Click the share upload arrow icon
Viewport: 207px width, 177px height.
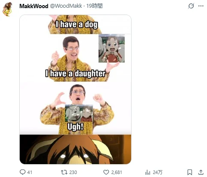201,172
